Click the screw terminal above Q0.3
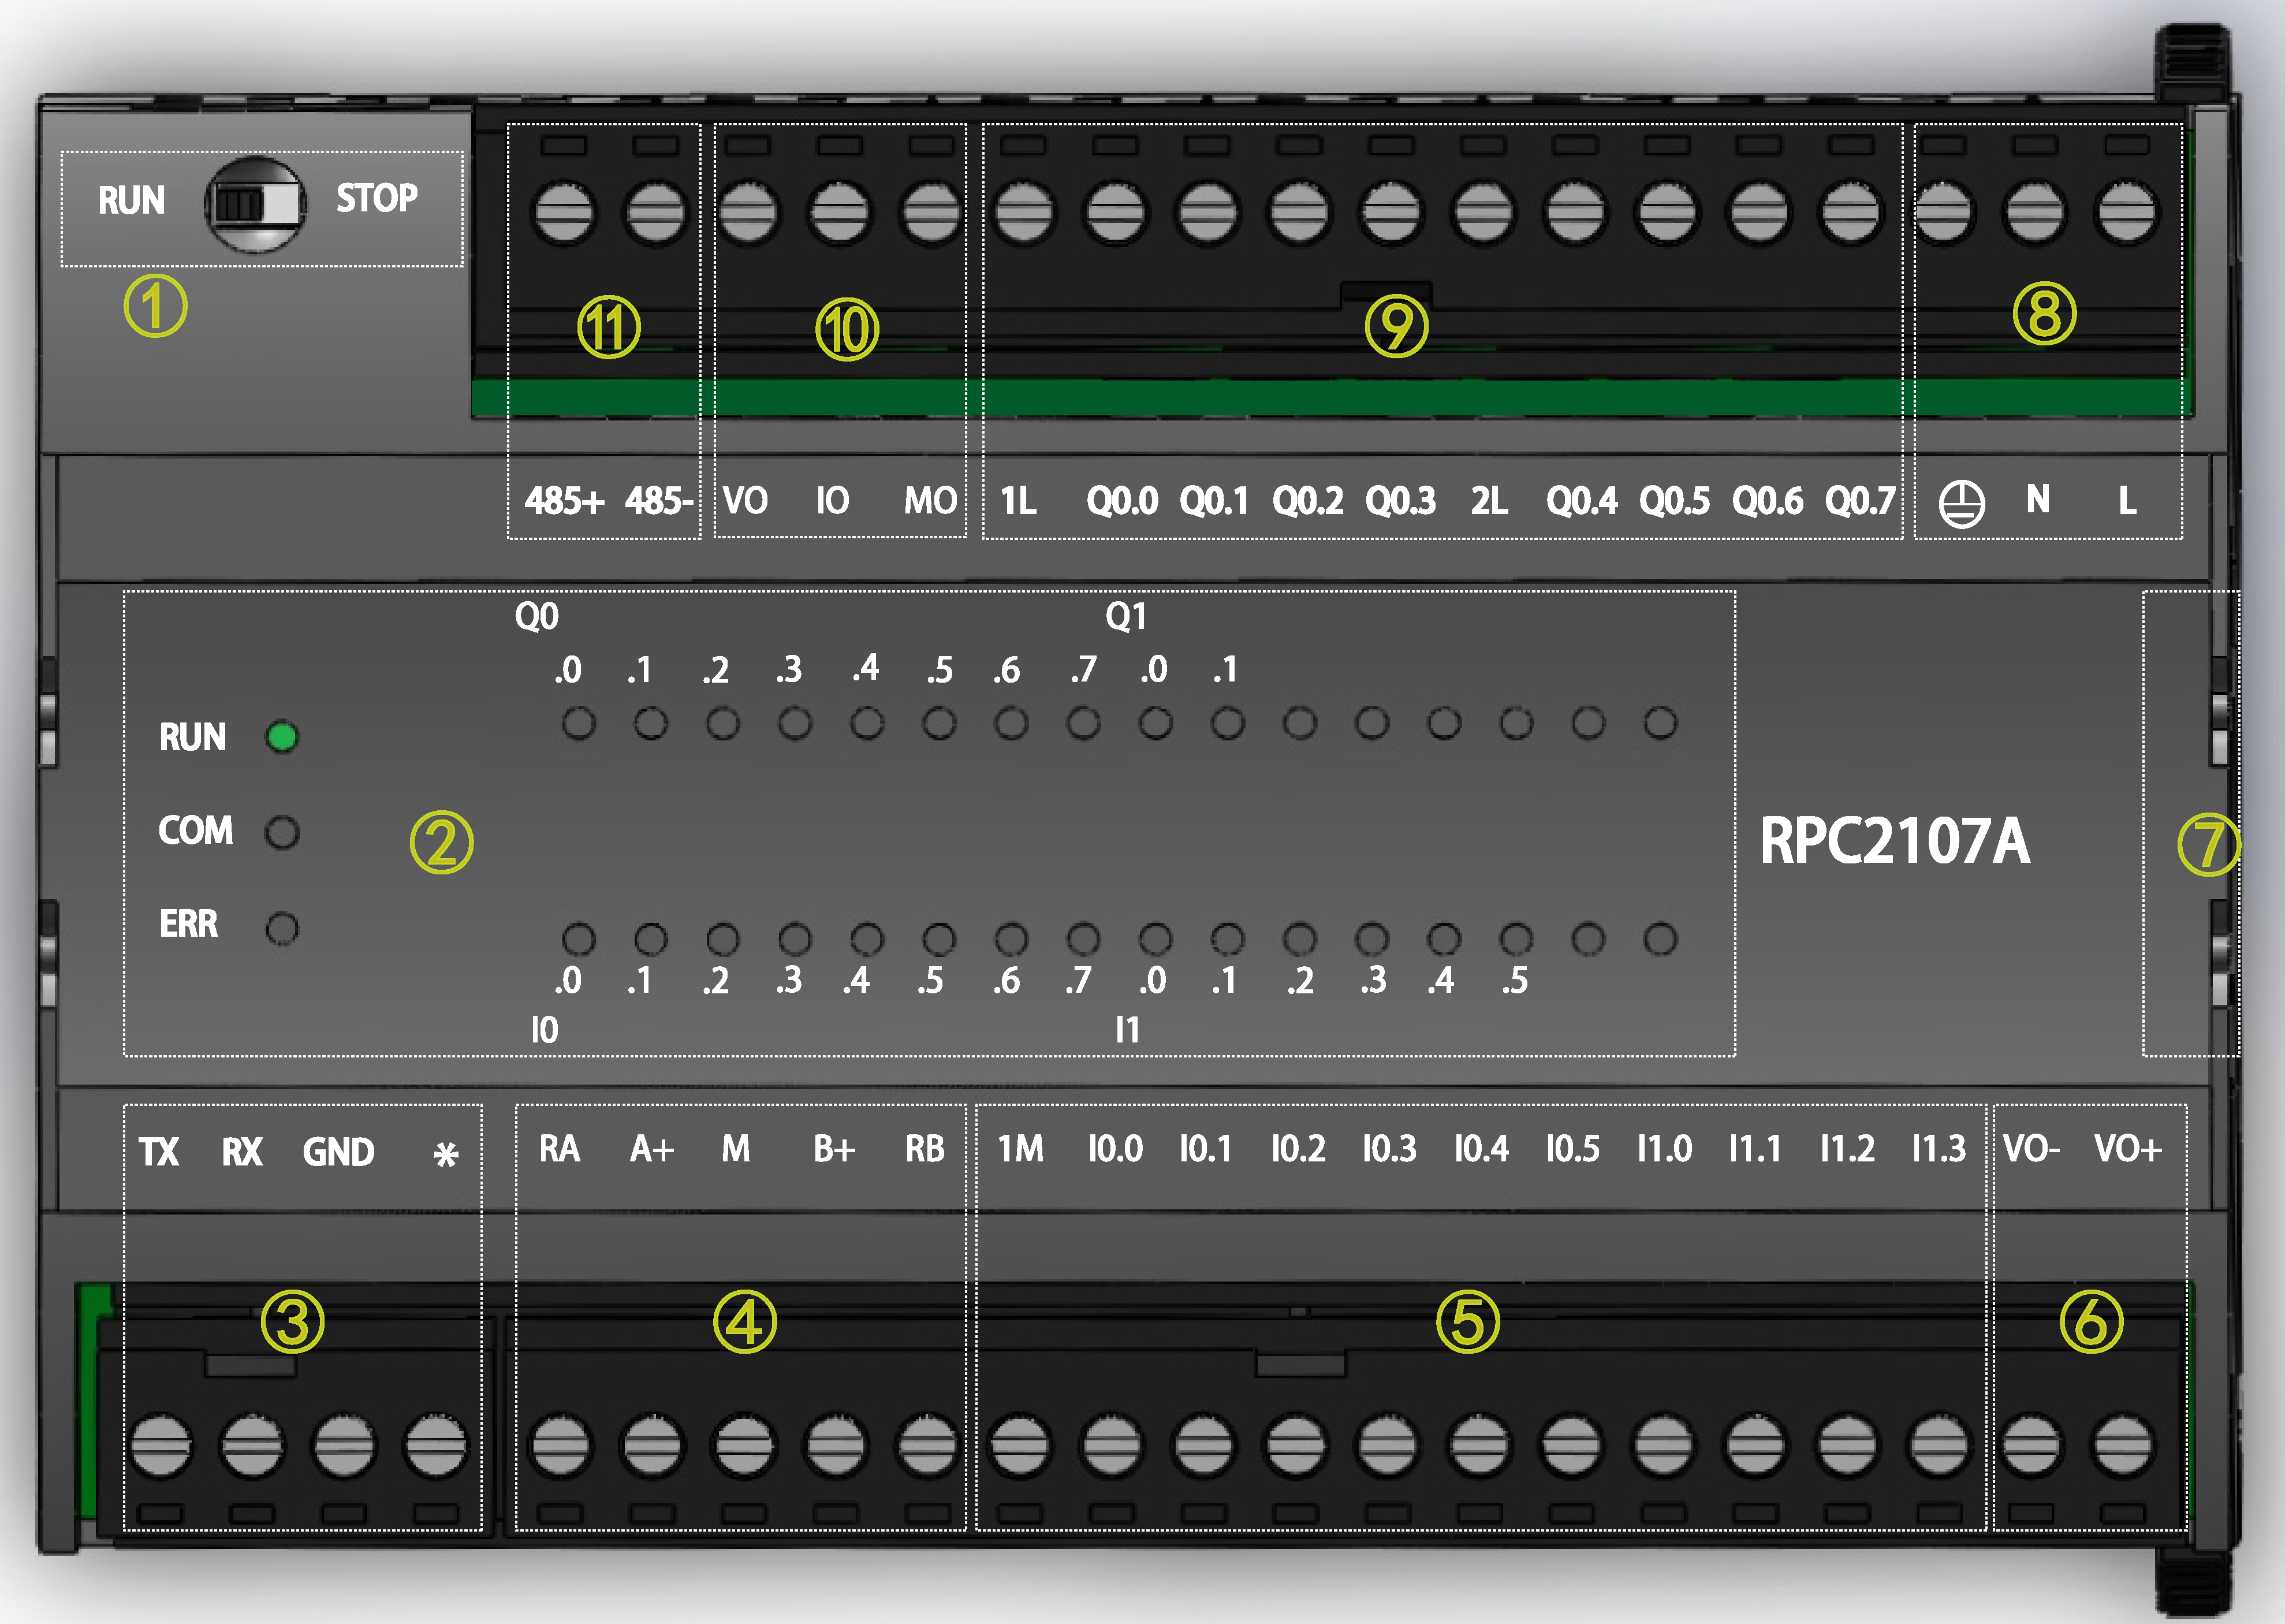Image resolution: width=2285 pixels, height=1624 pixels. 1391,212
